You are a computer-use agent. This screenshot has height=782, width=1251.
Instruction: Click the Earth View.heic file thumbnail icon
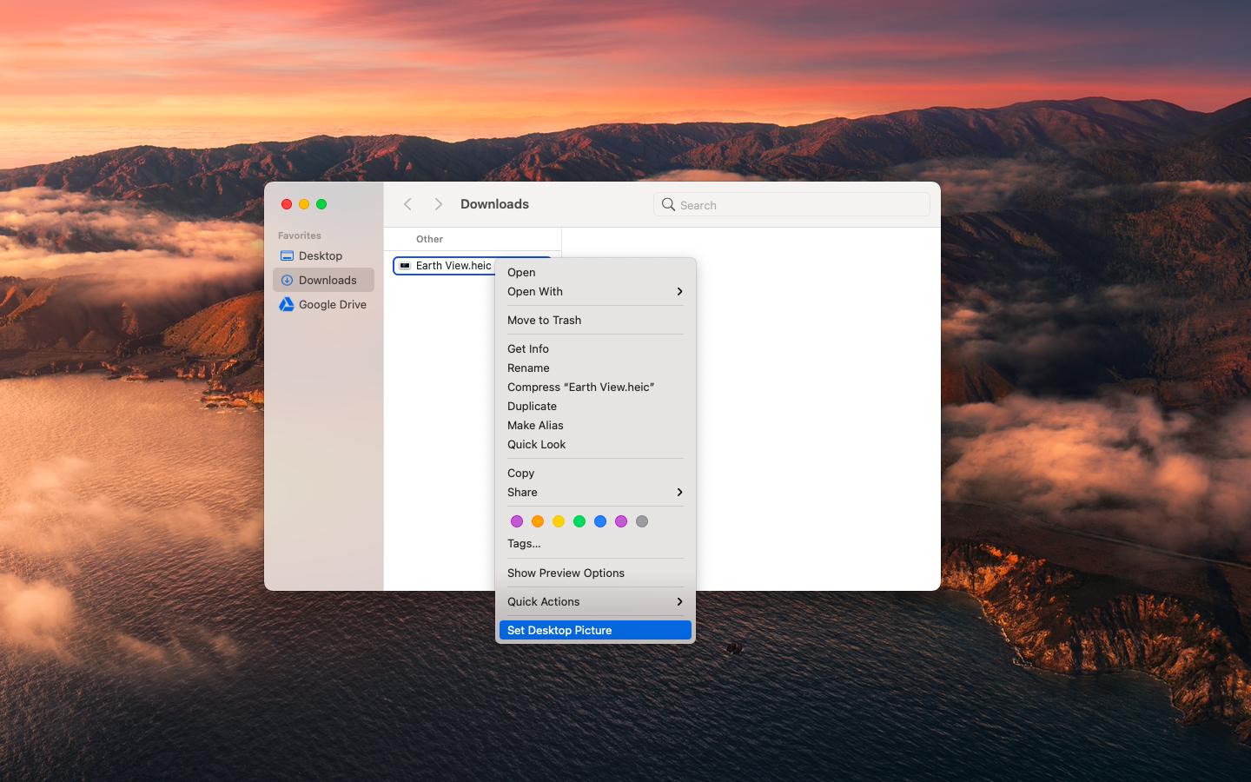coord(405,266)
